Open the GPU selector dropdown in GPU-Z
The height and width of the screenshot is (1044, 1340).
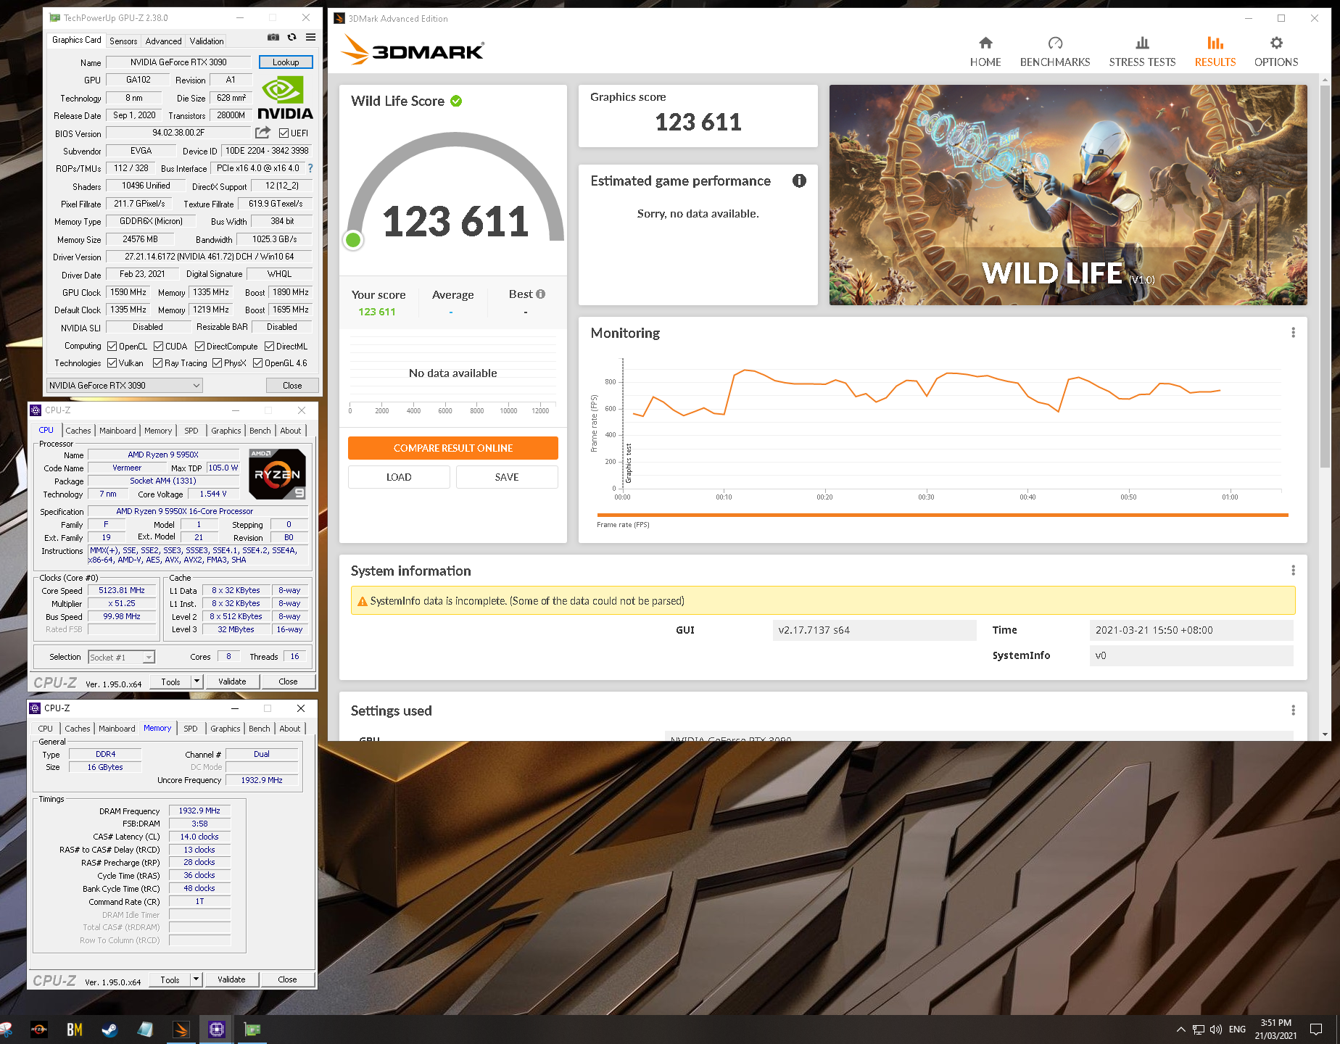[124, 386]
